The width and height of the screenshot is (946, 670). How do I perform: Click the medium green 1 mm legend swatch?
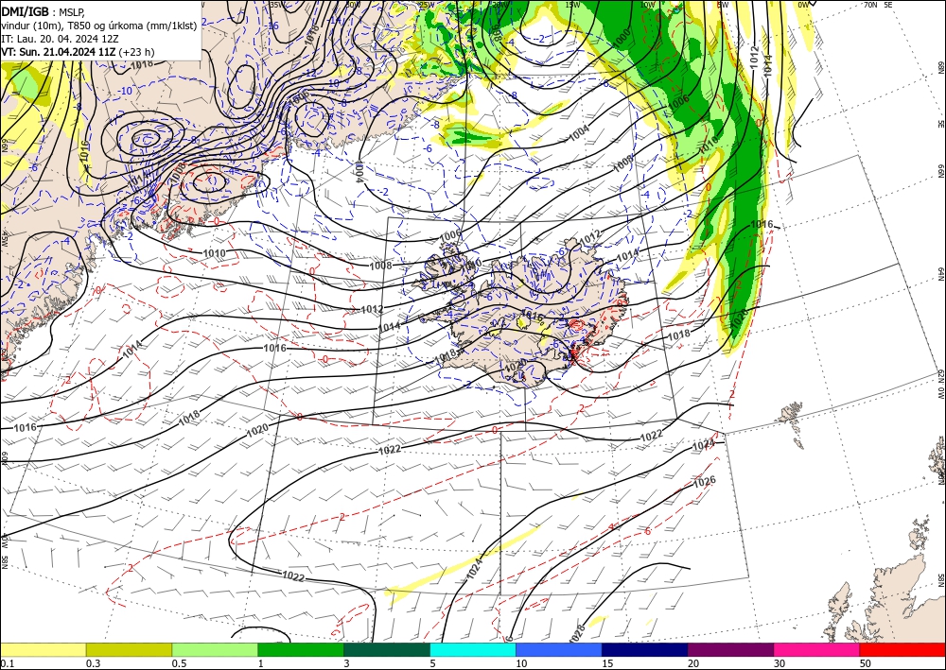pyautogui.click(x=301, y=649)
